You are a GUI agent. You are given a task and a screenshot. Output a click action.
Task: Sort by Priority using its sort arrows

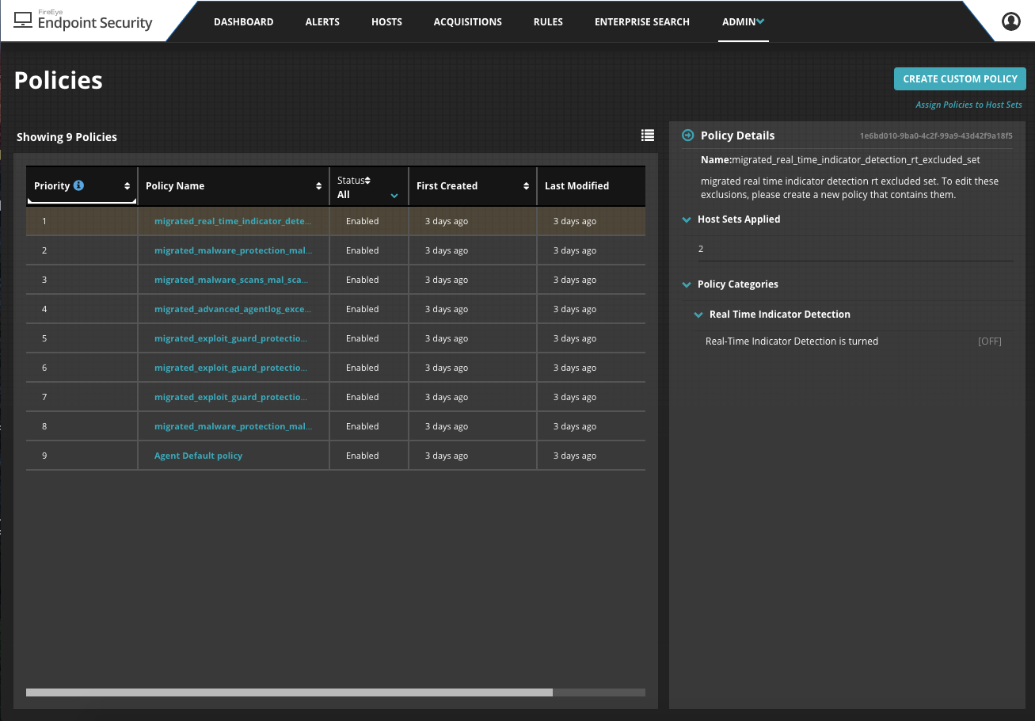(127, 186)
